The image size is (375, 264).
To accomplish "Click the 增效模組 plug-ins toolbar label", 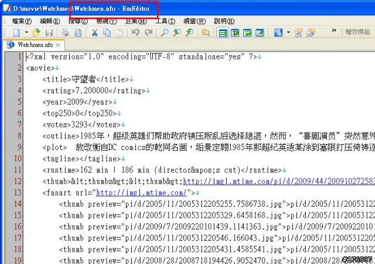I will click(357, 32).
